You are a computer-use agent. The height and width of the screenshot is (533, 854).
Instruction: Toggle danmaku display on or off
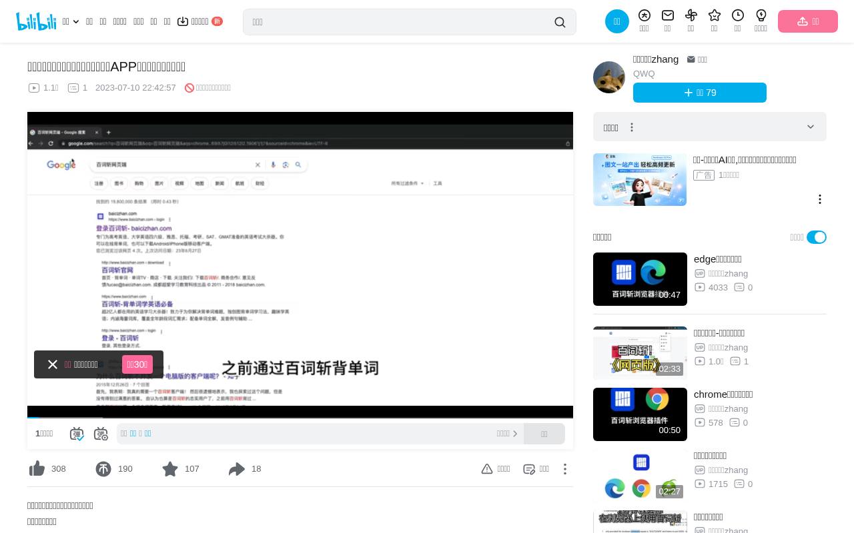77,434
